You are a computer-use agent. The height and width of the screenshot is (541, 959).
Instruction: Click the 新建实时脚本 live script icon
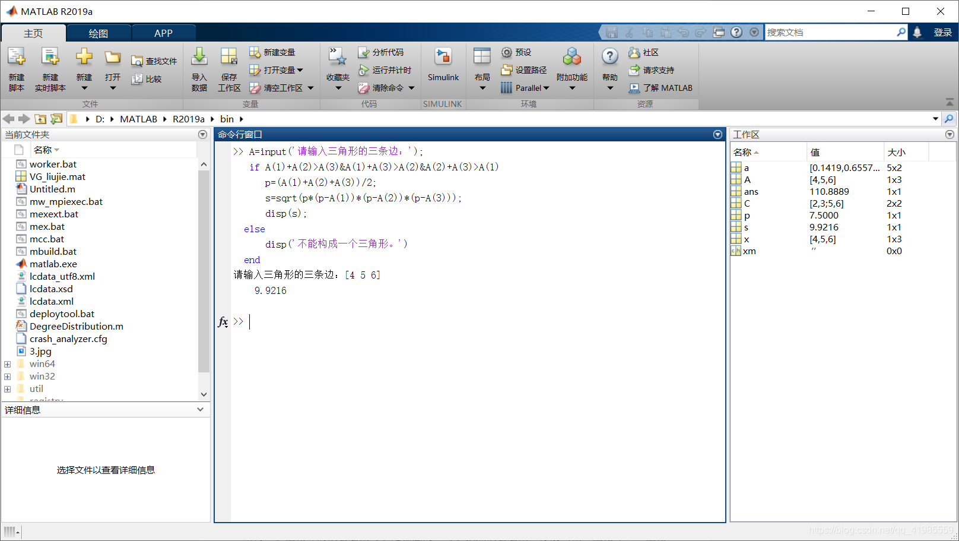pos(50,58)
